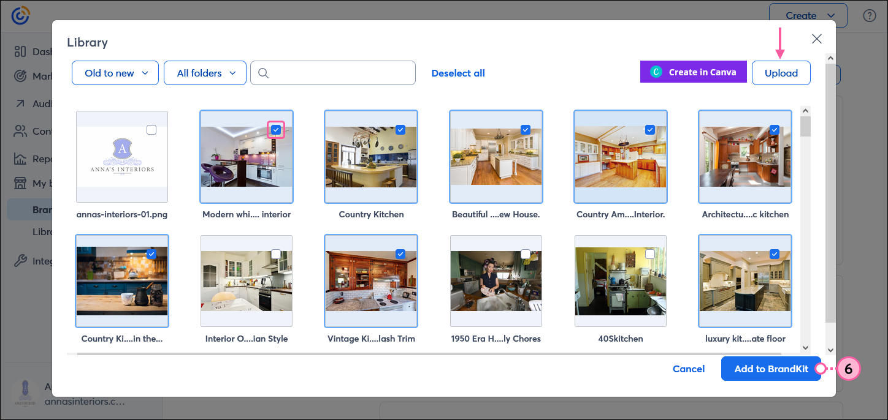Screen dimensions: 888x420
Task: Click the Vintage Ki....lash Trim label
Action: click(371, 339)
